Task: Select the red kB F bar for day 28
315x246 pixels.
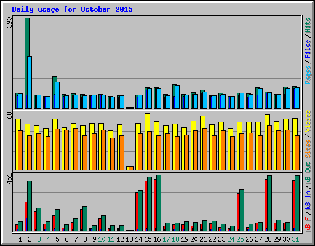Action: coord(266,205)
